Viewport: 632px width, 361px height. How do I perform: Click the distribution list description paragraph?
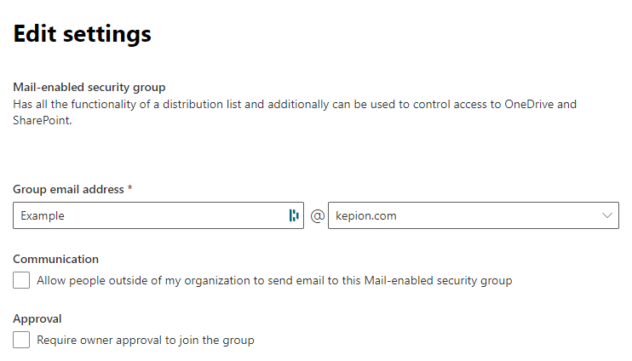tap(295, 112)
